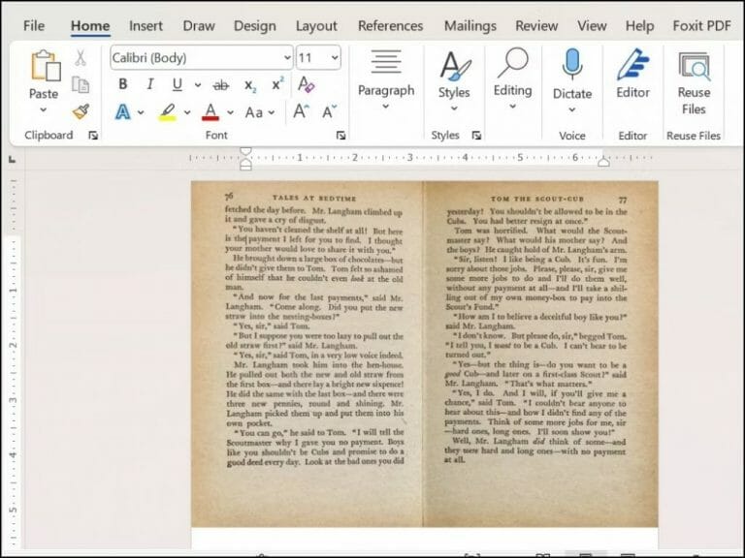
Task: Click the Copy icon
Action: tap(81, 84)
